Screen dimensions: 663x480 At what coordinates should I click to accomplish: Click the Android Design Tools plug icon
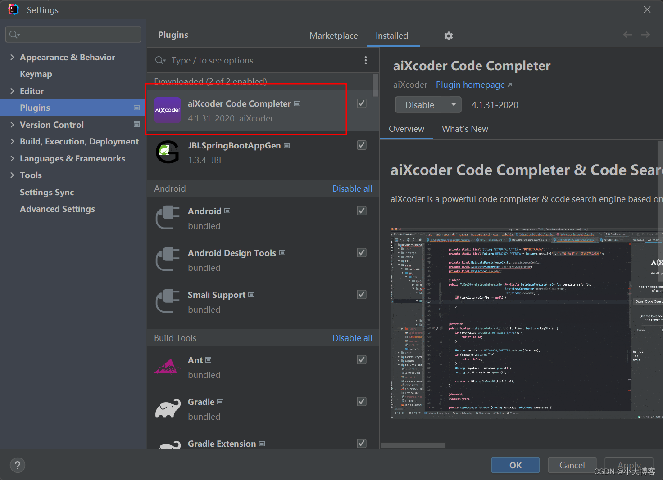pos(168,259)
